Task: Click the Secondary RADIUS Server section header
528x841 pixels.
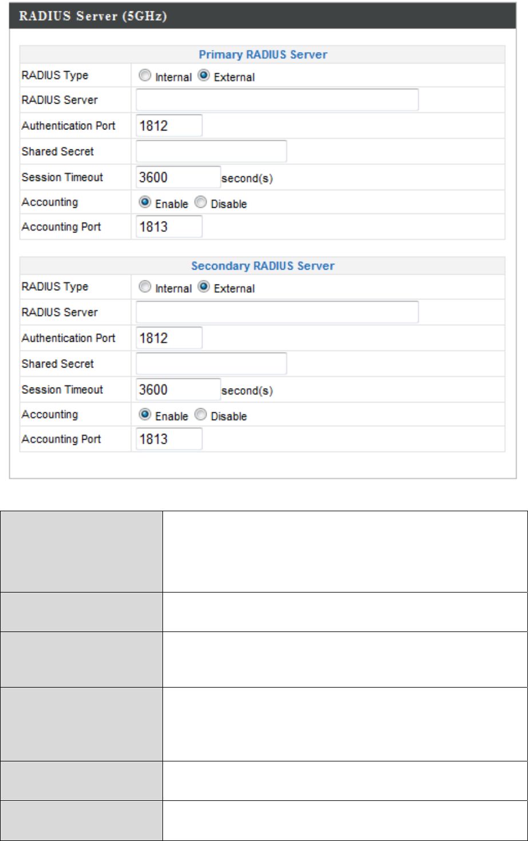Action: click(263, 266)
